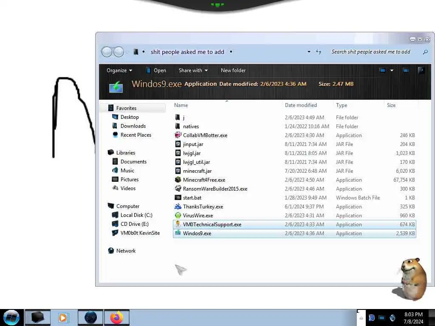Open the Start menu orb
Screen dimensions: 435x326
tap(11, 318)
